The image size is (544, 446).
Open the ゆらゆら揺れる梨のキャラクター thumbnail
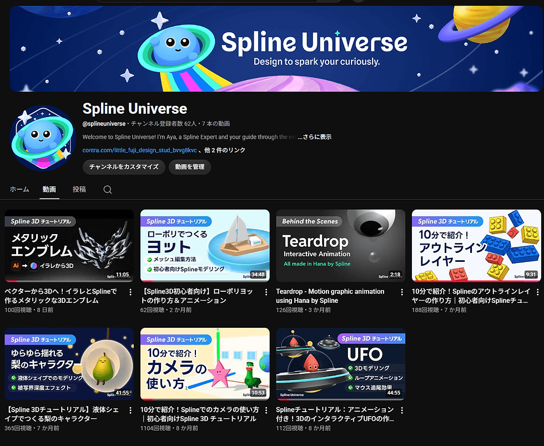69,364
